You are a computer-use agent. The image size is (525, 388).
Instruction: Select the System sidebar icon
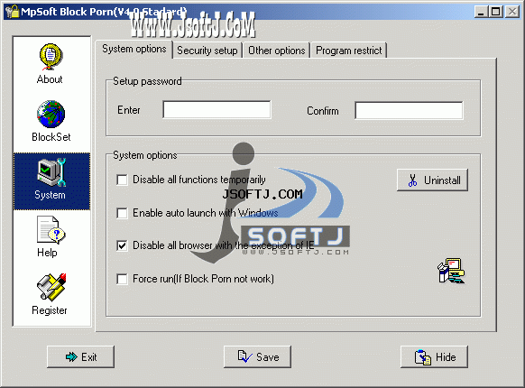click(x=51, y=172)
